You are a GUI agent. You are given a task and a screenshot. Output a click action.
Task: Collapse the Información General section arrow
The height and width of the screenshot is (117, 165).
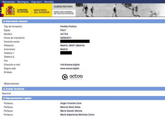click(x=4, y=21)
